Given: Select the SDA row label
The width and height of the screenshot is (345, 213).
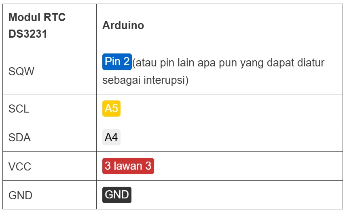Looking at the screenshot, I should pos(19,138).
